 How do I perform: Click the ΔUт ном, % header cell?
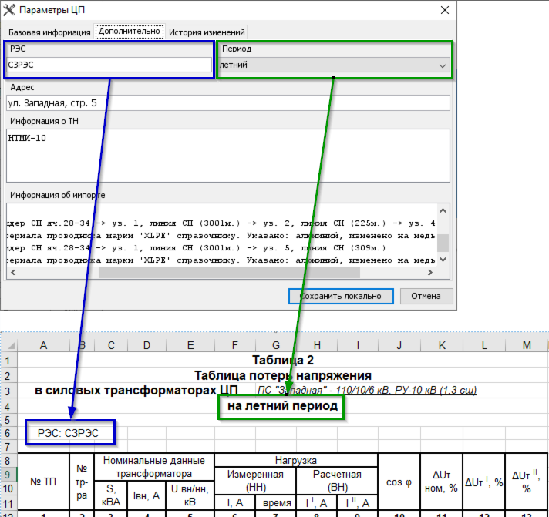click(x=442, y=482)
